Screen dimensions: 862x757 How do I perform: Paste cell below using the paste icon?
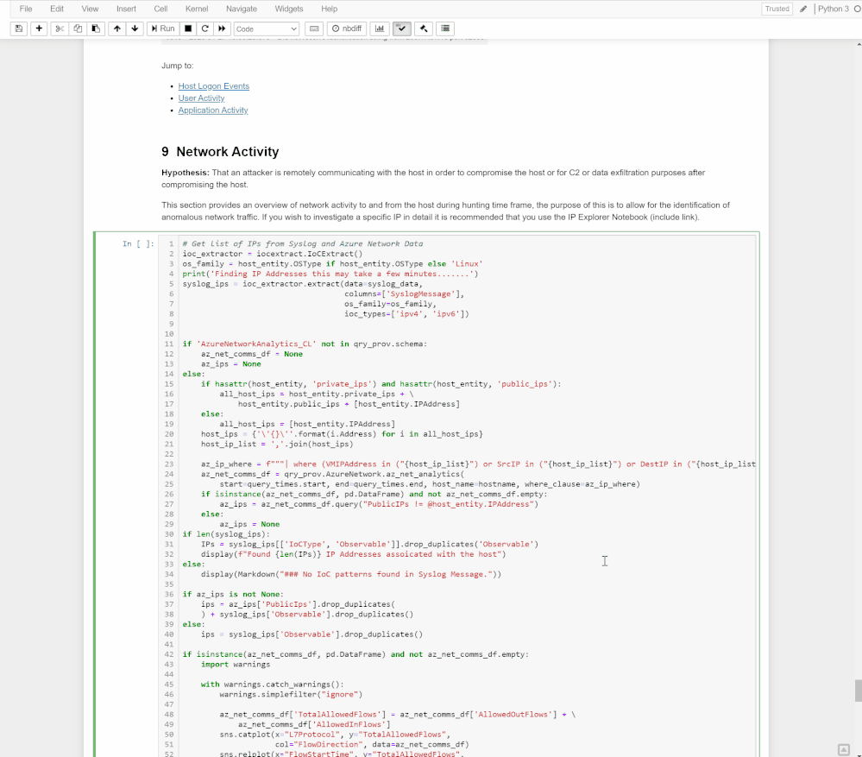point(96,28)
